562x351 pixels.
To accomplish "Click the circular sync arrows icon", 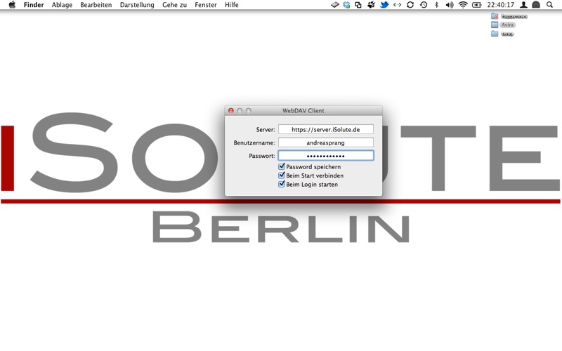I will [x=410, y=5].
